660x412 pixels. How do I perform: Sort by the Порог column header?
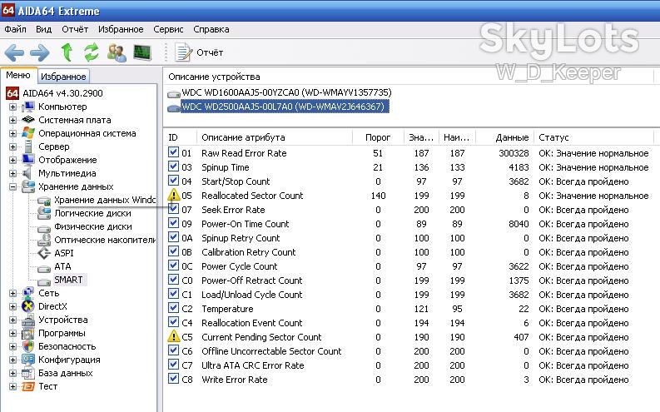tap(378, 137)
